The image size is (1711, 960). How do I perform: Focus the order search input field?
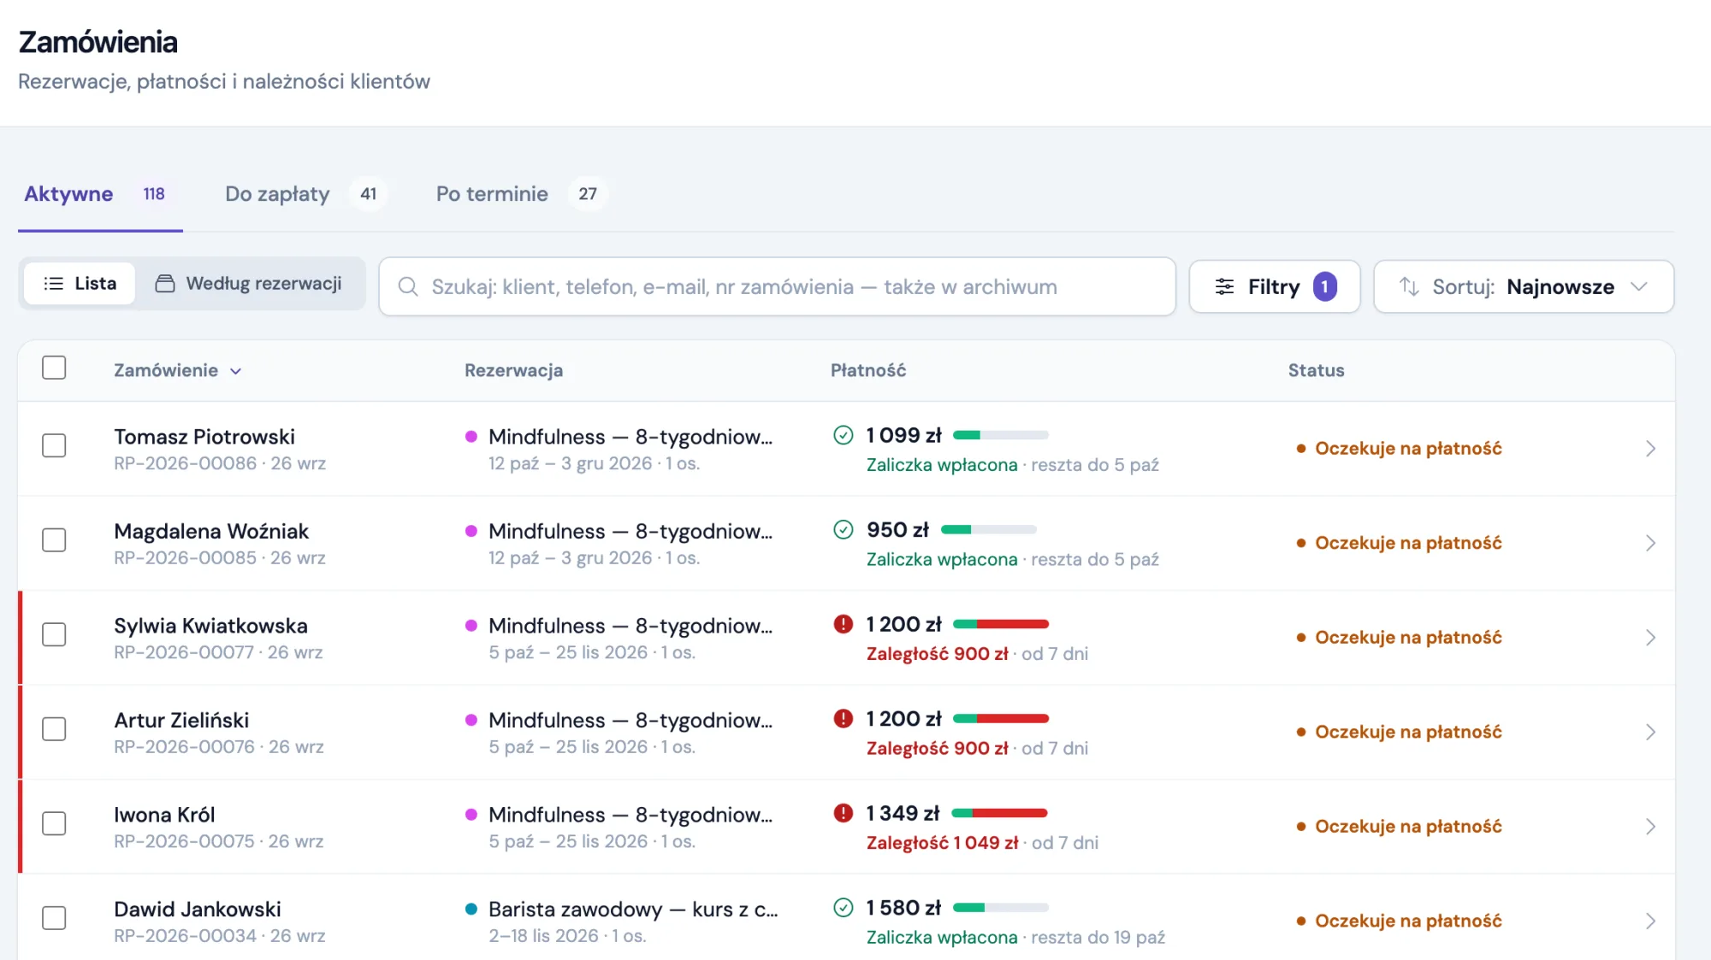point(777,286)
